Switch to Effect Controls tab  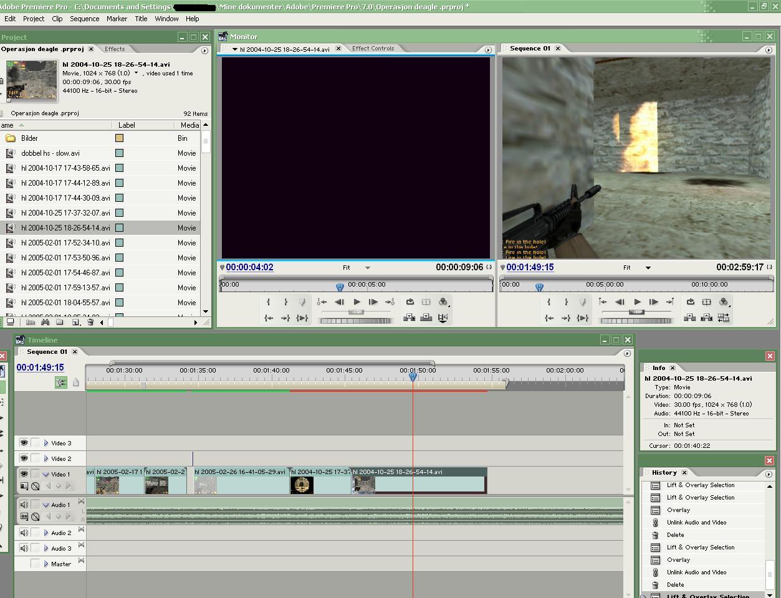pyautogui.click(x=373, y=49)
